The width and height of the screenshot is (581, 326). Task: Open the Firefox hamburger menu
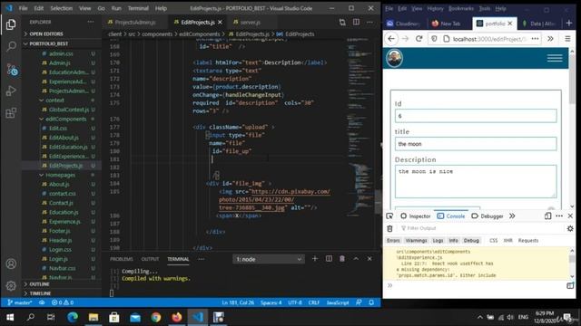[567, 38]
